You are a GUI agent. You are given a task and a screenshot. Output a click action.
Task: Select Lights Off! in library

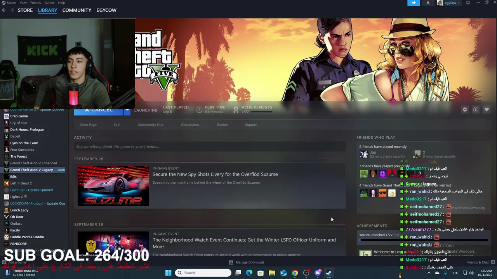(x=19, y=197)
